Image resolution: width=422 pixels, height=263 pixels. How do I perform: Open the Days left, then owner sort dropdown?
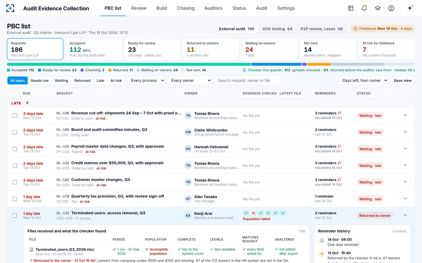pos(364,80)
